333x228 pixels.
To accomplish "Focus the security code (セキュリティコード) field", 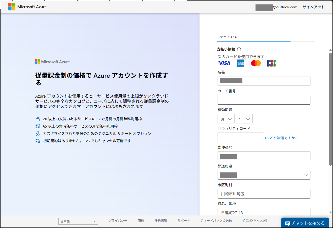I will click(241, 137).
